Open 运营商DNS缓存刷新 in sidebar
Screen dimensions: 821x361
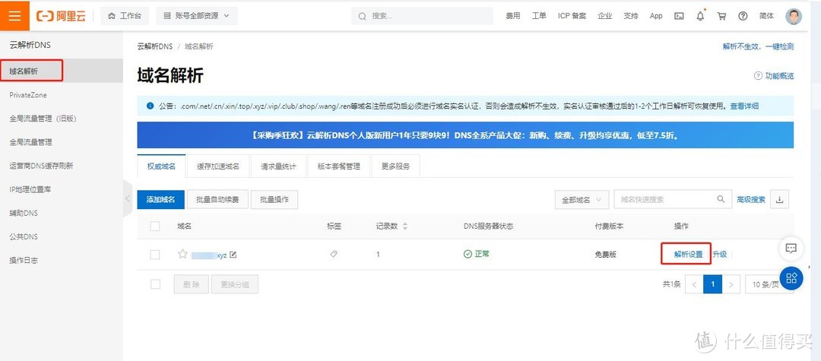point(41,166)
